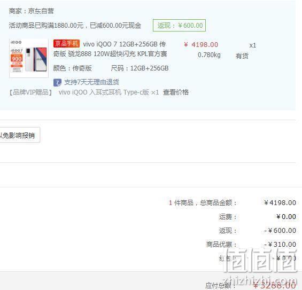Image resolution: width=302 pixels, height=290 pixels.
Task: Open the vivo iQOO 7 product title link
Action: [x=110, y=49]
